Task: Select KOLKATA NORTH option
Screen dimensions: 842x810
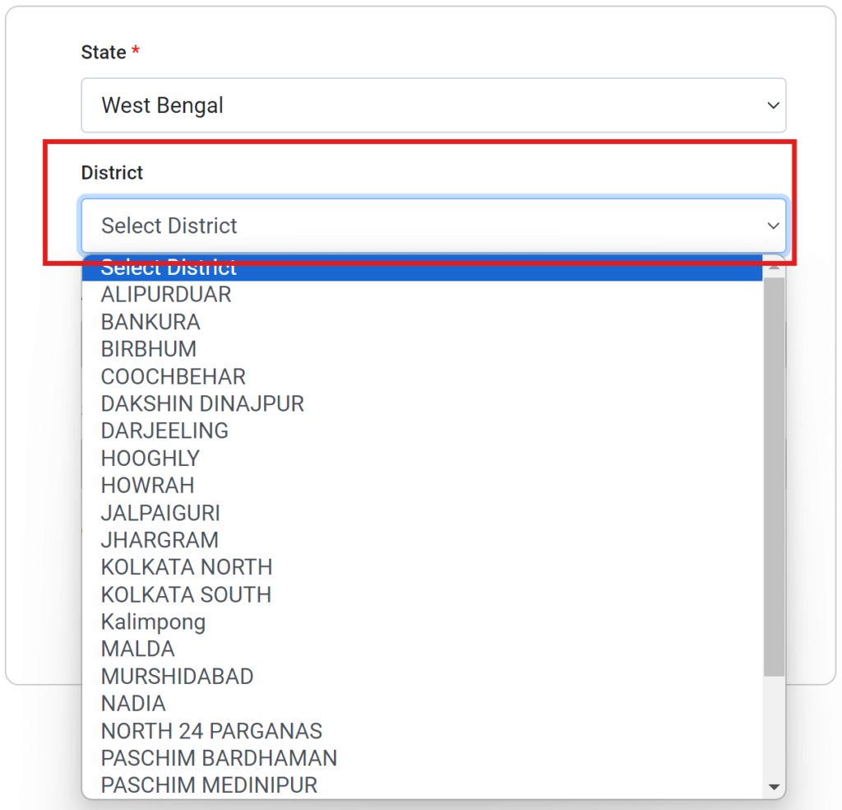Action: click(x=187, y=567)
